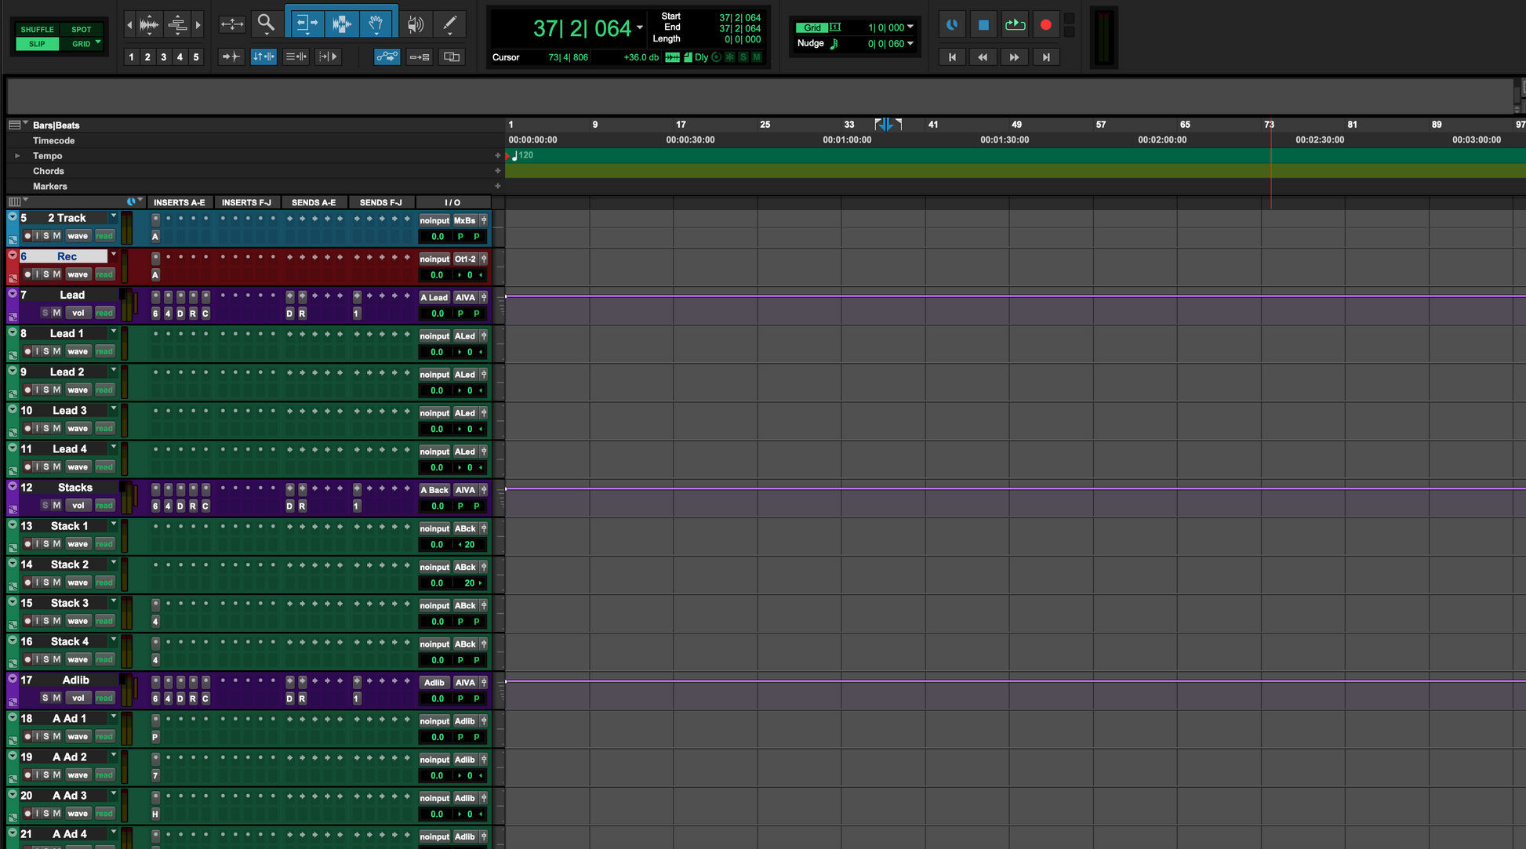Image resolution: width=1526 pixels, height=849 pixels.
Task: Select the Pencil tool
Action: 450,24
